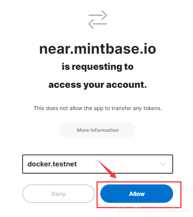Screen dimensions: 193x217
Task: Click the 'access your account.' text line
Action: tap(98, 85)
